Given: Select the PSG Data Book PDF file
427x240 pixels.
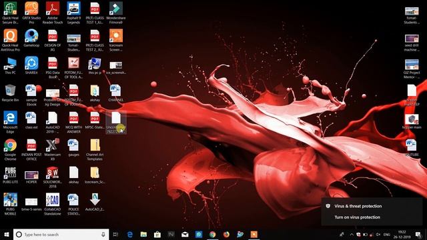Looking at the screenshot, I should 53,67.
